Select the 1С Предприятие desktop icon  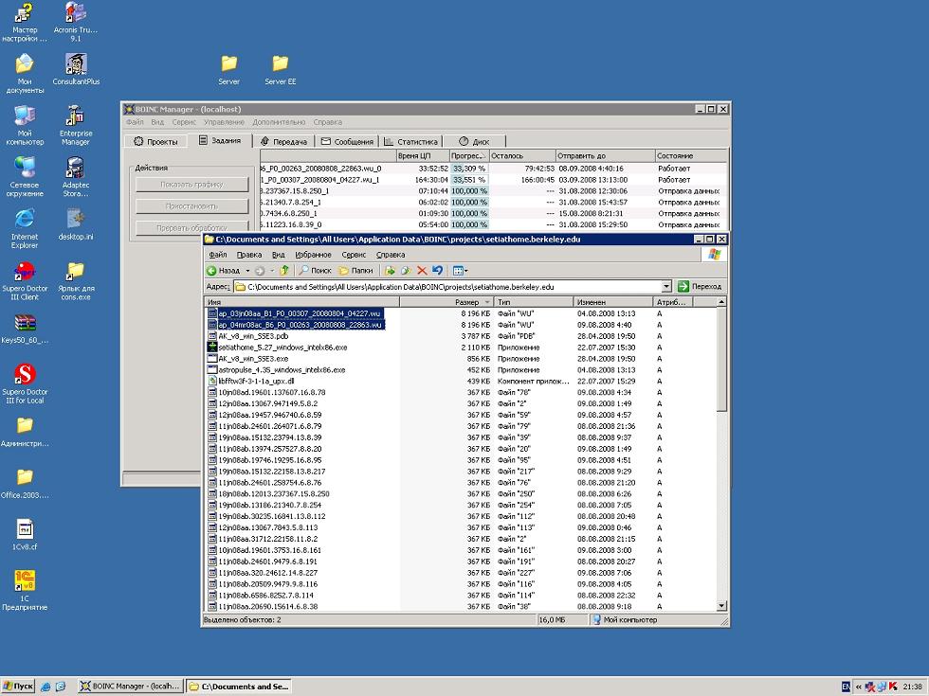25,581
